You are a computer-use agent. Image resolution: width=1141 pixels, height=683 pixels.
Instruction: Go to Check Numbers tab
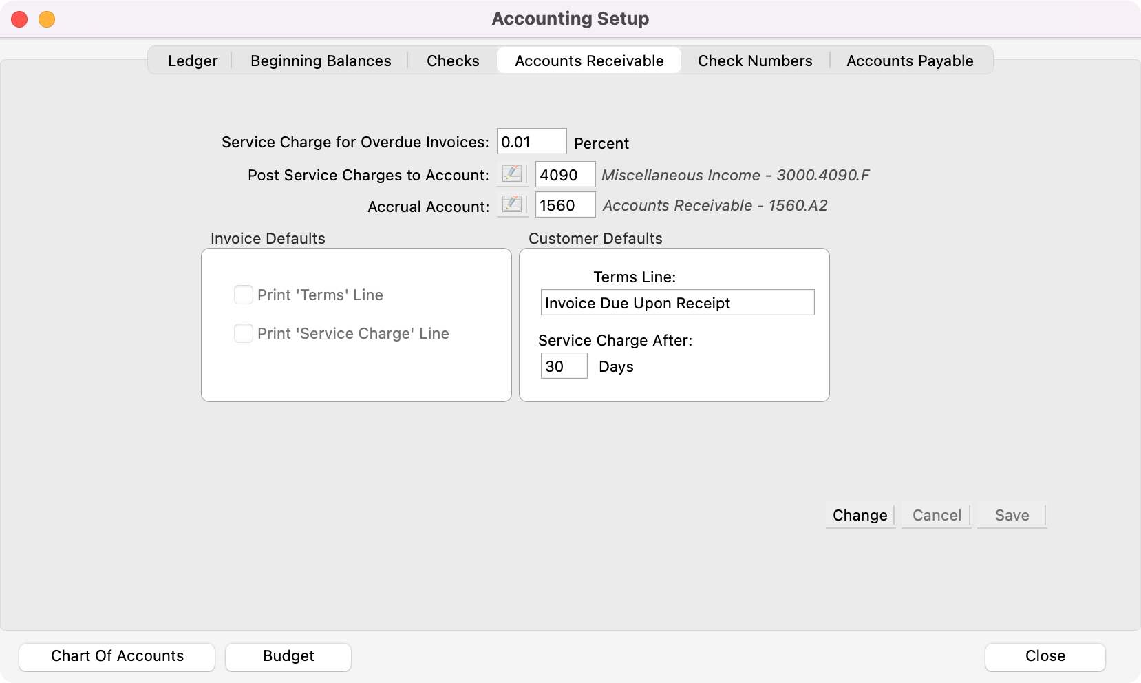click(755, 61)
